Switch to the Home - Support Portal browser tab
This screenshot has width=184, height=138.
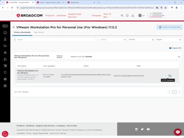click(x=51, y=2)
